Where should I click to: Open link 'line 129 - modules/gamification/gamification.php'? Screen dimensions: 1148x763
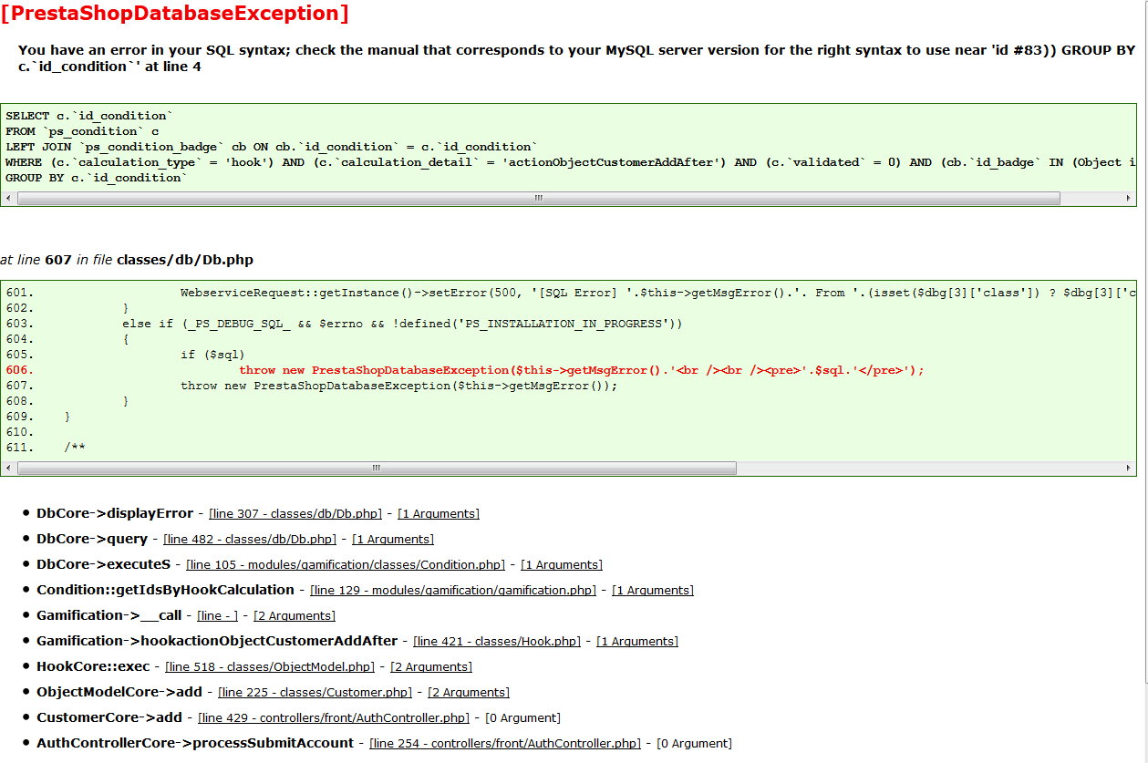point(454,591)
